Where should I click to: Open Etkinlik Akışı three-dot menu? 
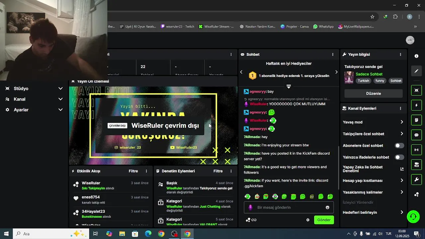coord(146,171)
